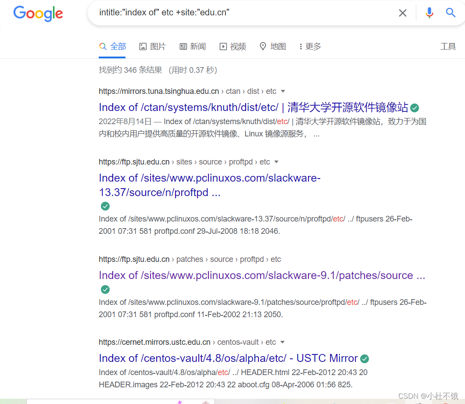Click the green check badge beside the Tsinghua result title
Image resolution: width=465 pixels, height=404 pixels.
point(415,108)
